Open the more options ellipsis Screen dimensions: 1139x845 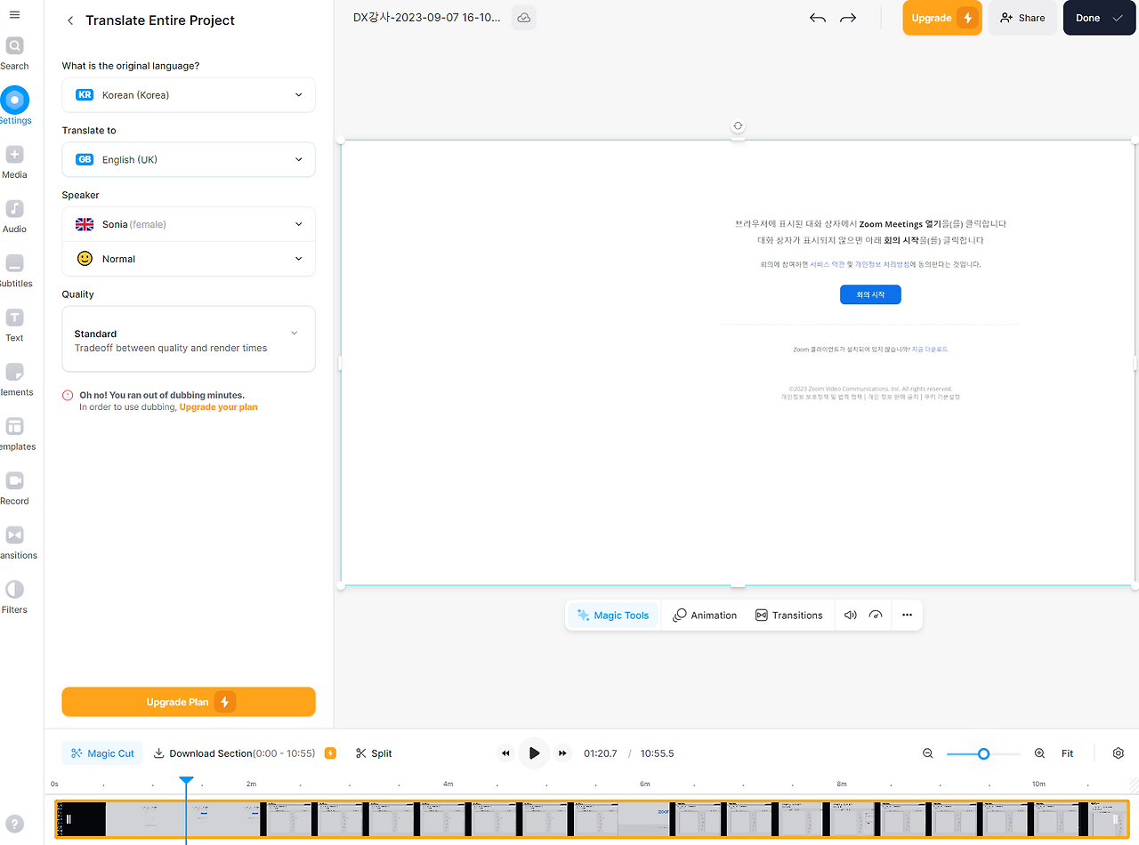click(907, 616)
